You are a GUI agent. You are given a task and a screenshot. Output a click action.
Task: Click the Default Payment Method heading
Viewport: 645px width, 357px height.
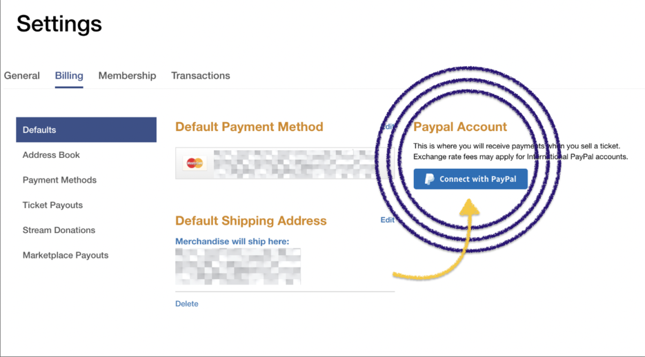point(249,127)
